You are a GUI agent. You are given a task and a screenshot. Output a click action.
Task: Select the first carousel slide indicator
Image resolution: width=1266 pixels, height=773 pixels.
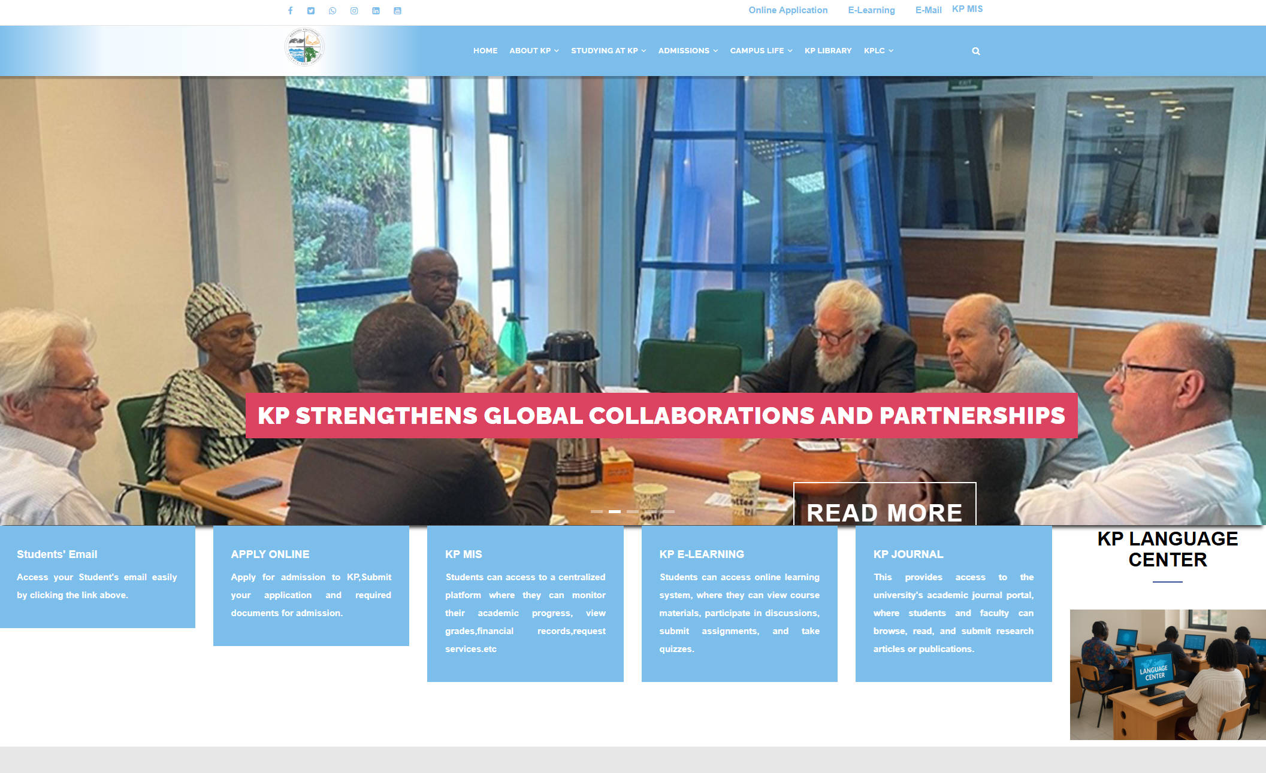click(596, 511)
